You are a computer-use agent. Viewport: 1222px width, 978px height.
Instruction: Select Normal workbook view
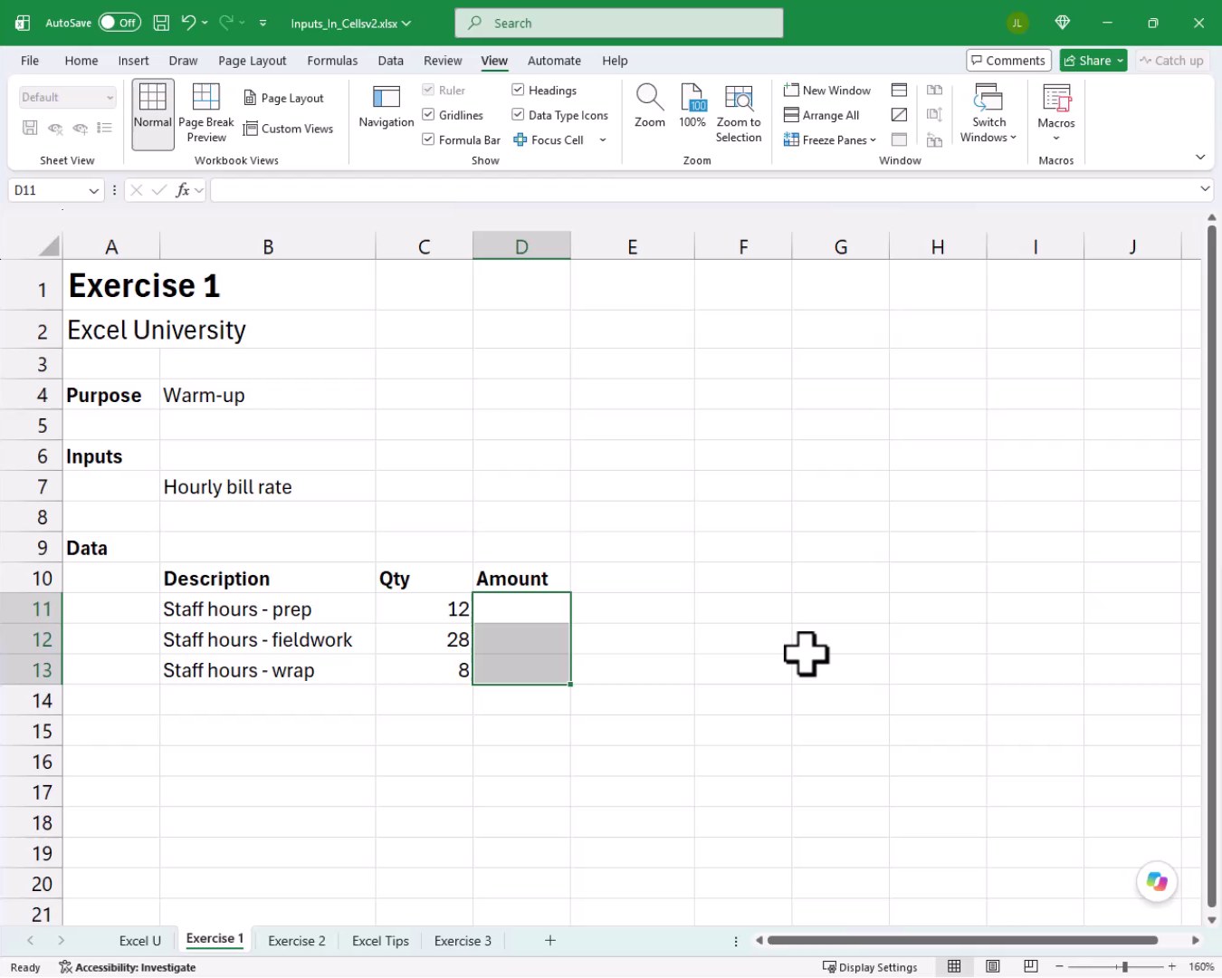152,114
